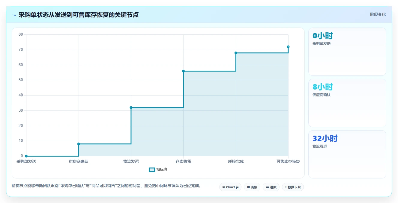Click data point at 可售库存恢复 (72)

[288, 47]
